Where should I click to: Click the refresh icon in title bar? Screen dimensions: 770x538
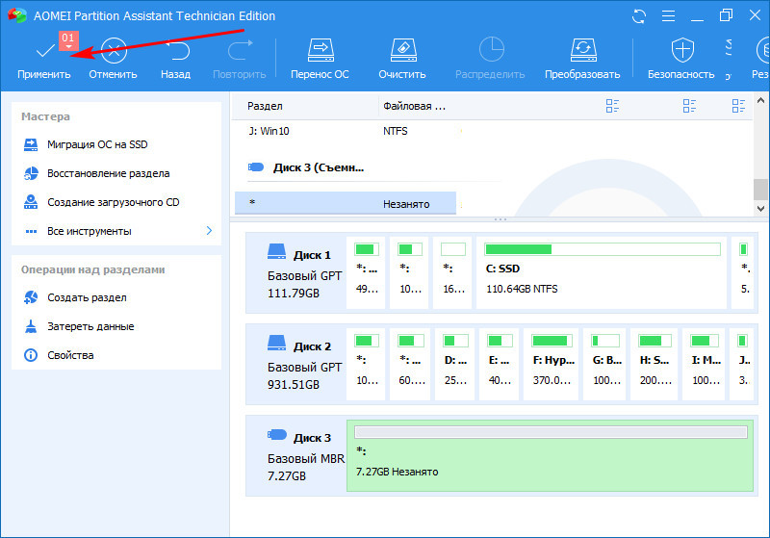point(639,16)
